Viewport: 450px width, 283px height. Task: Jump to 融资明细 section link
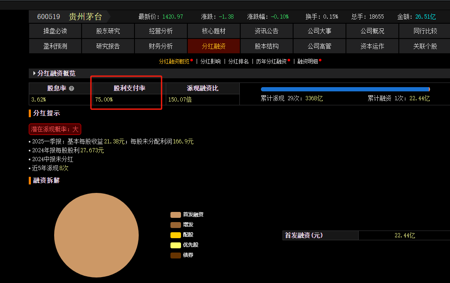[307, 61]
